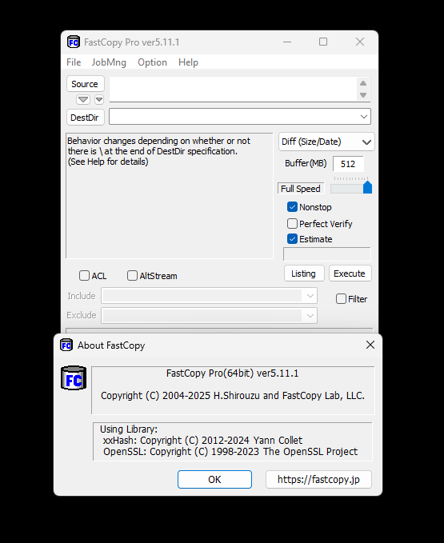Click the xxHash copyright line
Viewport: 444px width, 543px height.
point(202,440)
